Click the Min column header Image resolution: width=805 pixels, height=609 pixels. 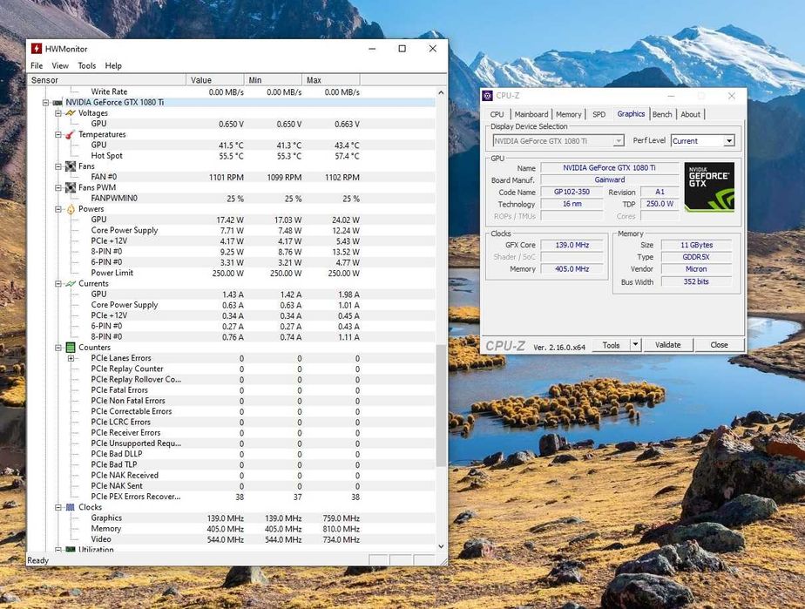[274, 80]
